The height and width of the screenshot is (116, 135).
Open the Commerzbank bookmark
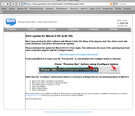click(x=36, y=9)
